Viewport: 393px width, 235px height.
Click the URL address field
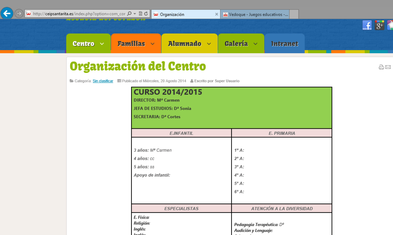[79, 14]
